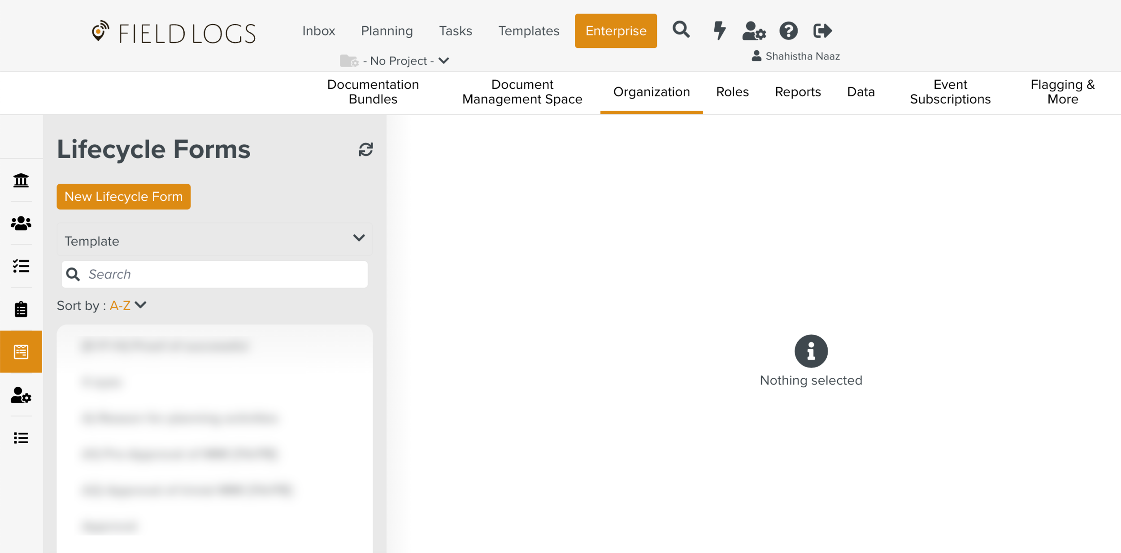Open the users group sidebar icon
The width and height of the screenshot is (1121, 553).
tap(21, 223)
